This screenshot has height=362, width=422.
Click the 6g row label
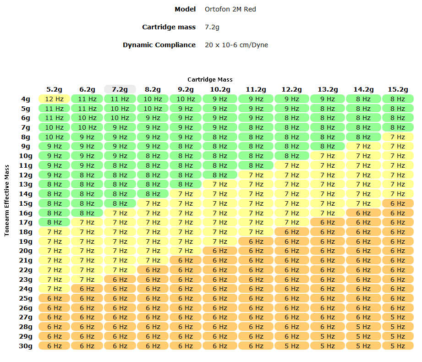pos(26,118)
